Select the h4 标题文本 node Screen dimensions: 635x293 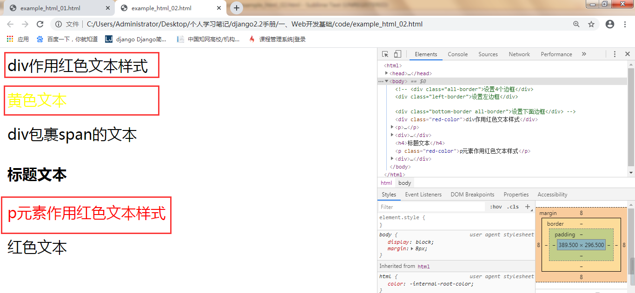[420, 143]
